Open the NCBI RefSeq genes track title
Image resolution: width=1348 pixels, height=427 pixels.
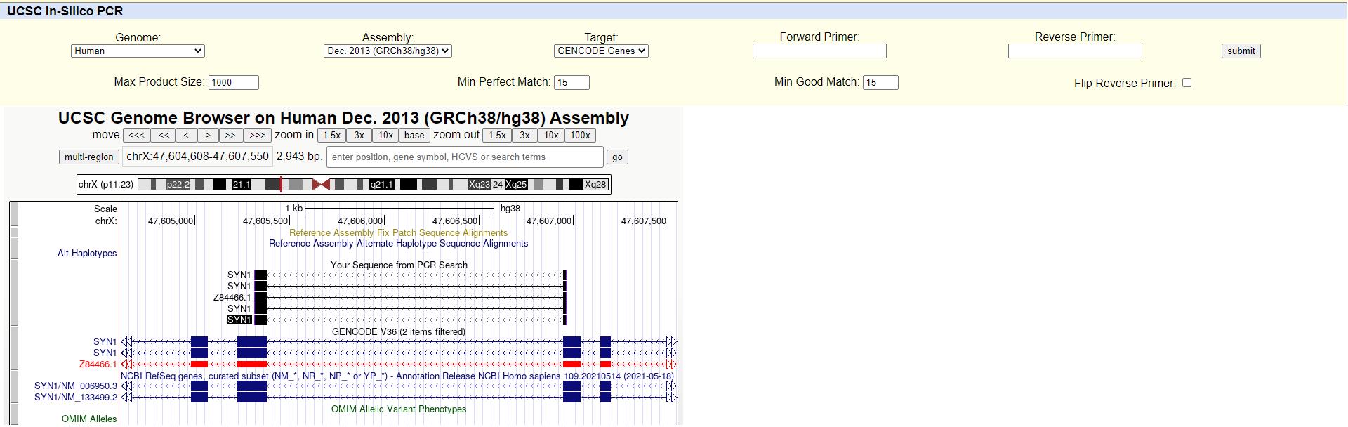[x=397, y=376]
